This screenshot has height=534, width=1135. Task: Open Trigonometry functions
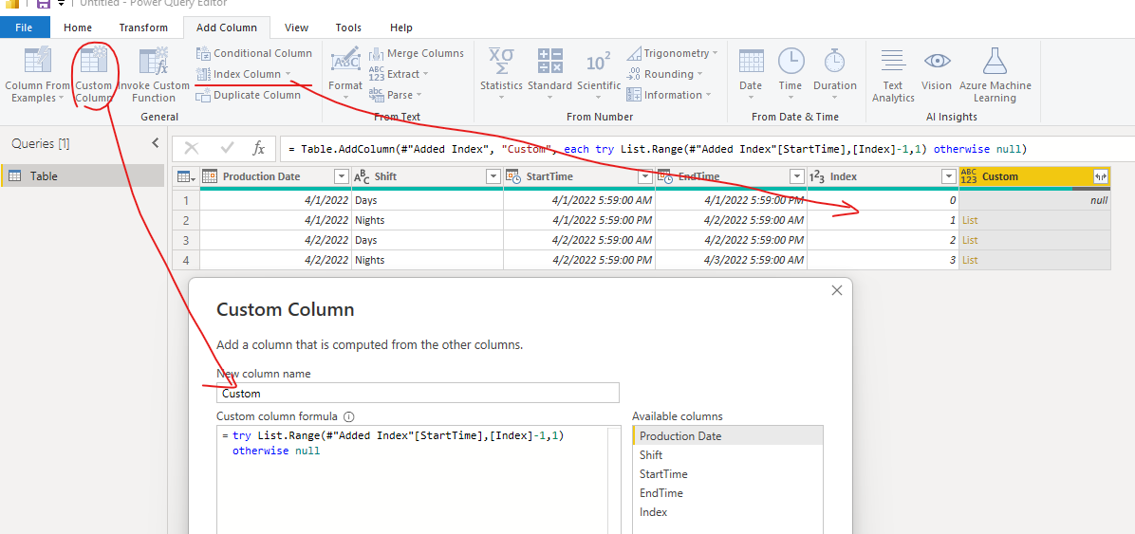pyautogui.click(x=672, y=53)
